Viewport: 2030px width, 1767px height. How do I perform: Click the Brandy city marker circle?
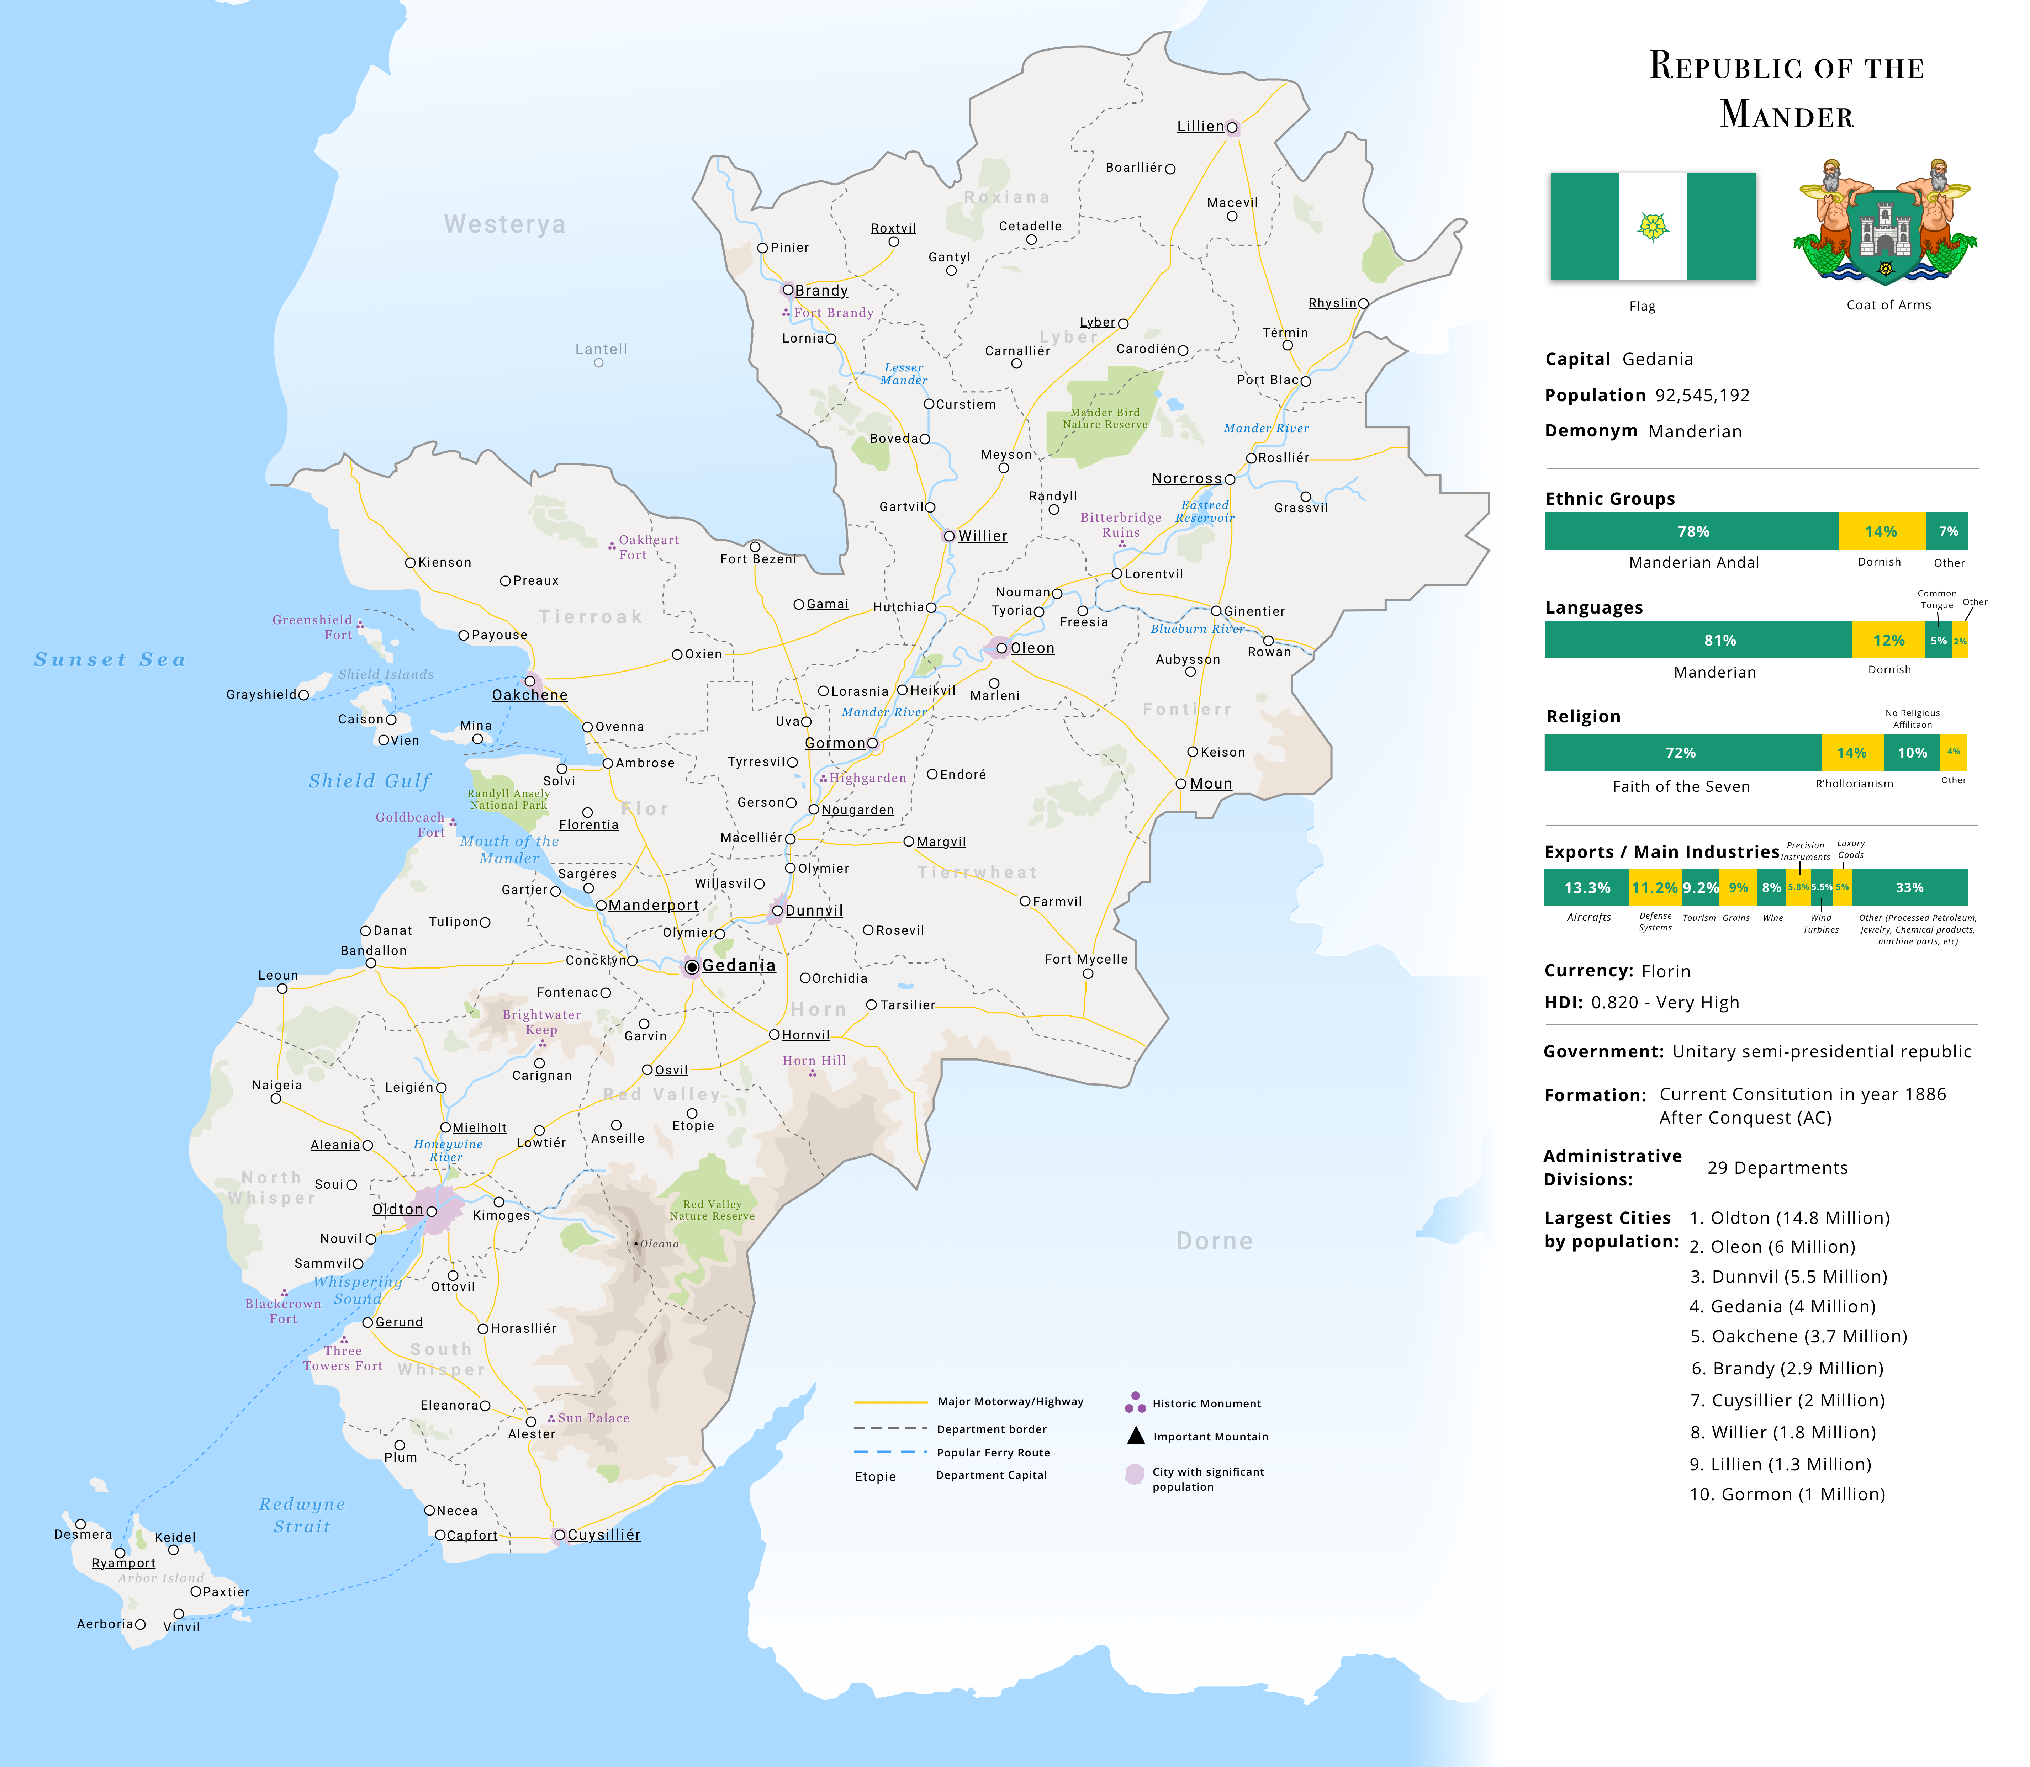point(787,290)
